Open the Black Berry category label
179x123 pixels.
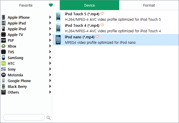[17, 87]
